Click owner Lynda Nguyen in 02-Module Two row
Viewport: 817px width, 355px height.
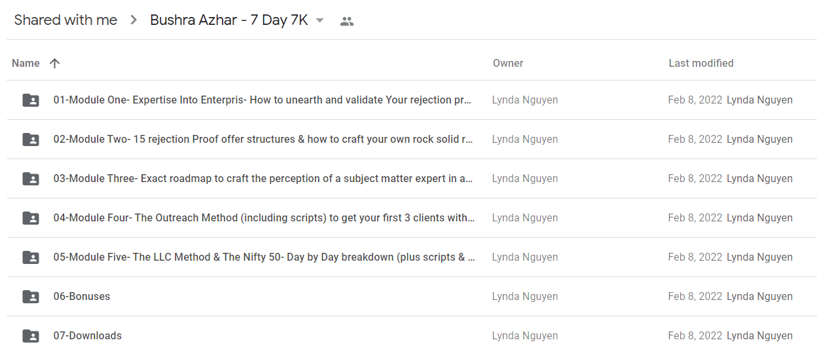point(525,140)
